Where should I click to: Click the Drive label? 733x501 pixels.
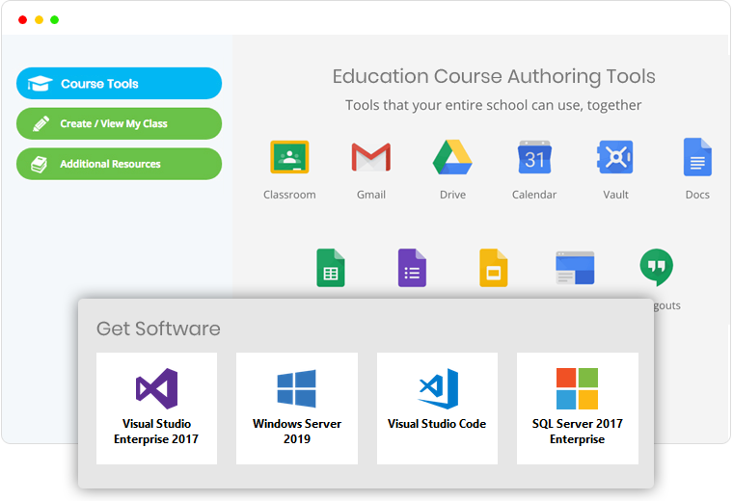tap(452, 195)
